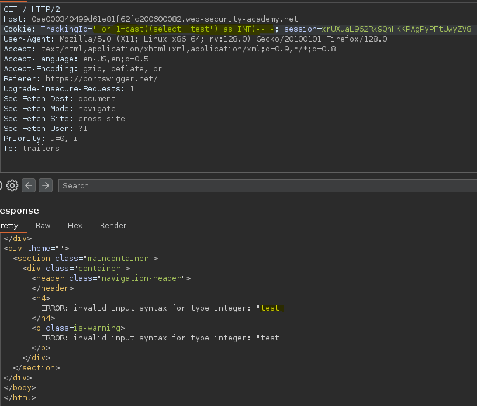The image size is (477, 406).
Task: Click the Response panel heading
Action: [19, 211]
